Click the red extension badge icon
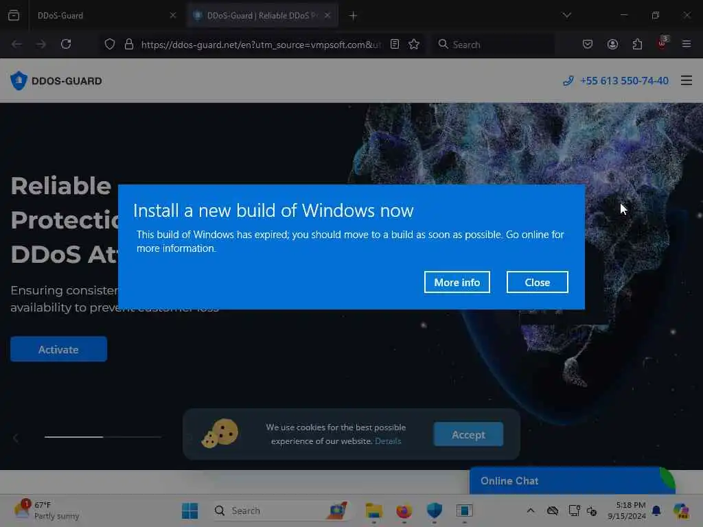The image size is (703, 527). pyautogui.click(x=662, y=43)
